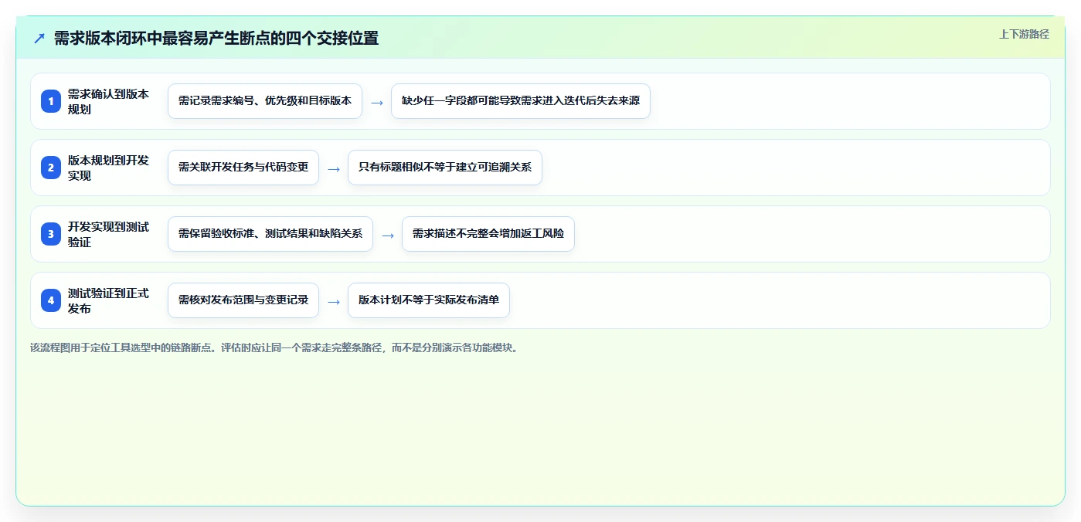Click the arrow after 需关联开发任务与代码变更

pos(334,168)
